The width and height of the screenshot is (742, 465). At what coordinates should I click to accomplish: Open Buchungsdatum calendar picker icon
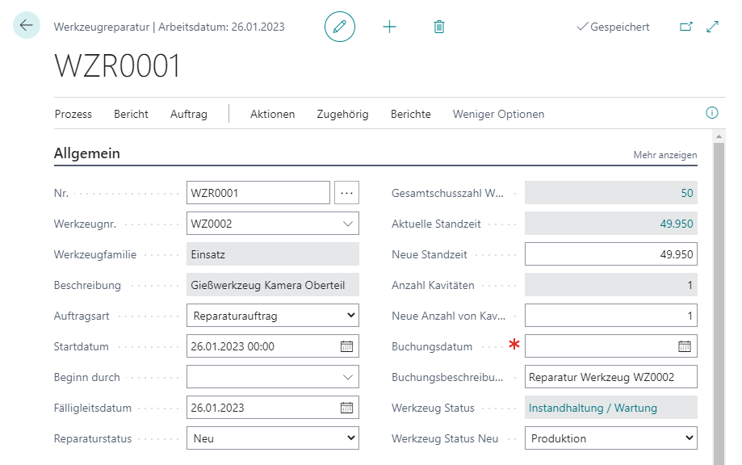tap(685, 346)
